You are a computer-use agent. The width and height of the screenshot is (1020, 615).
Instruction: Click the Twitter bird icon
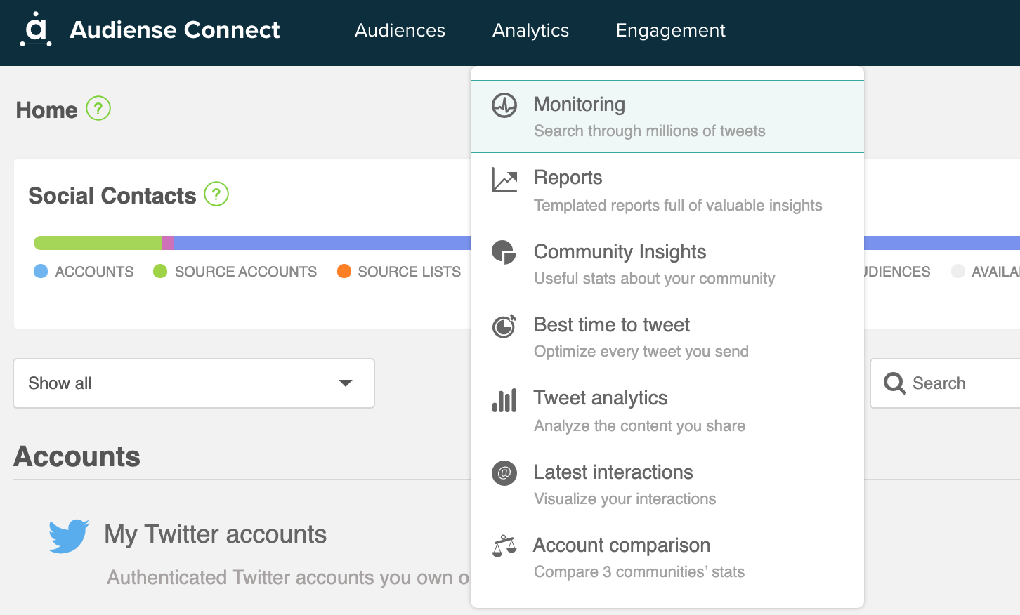(69, 536)
